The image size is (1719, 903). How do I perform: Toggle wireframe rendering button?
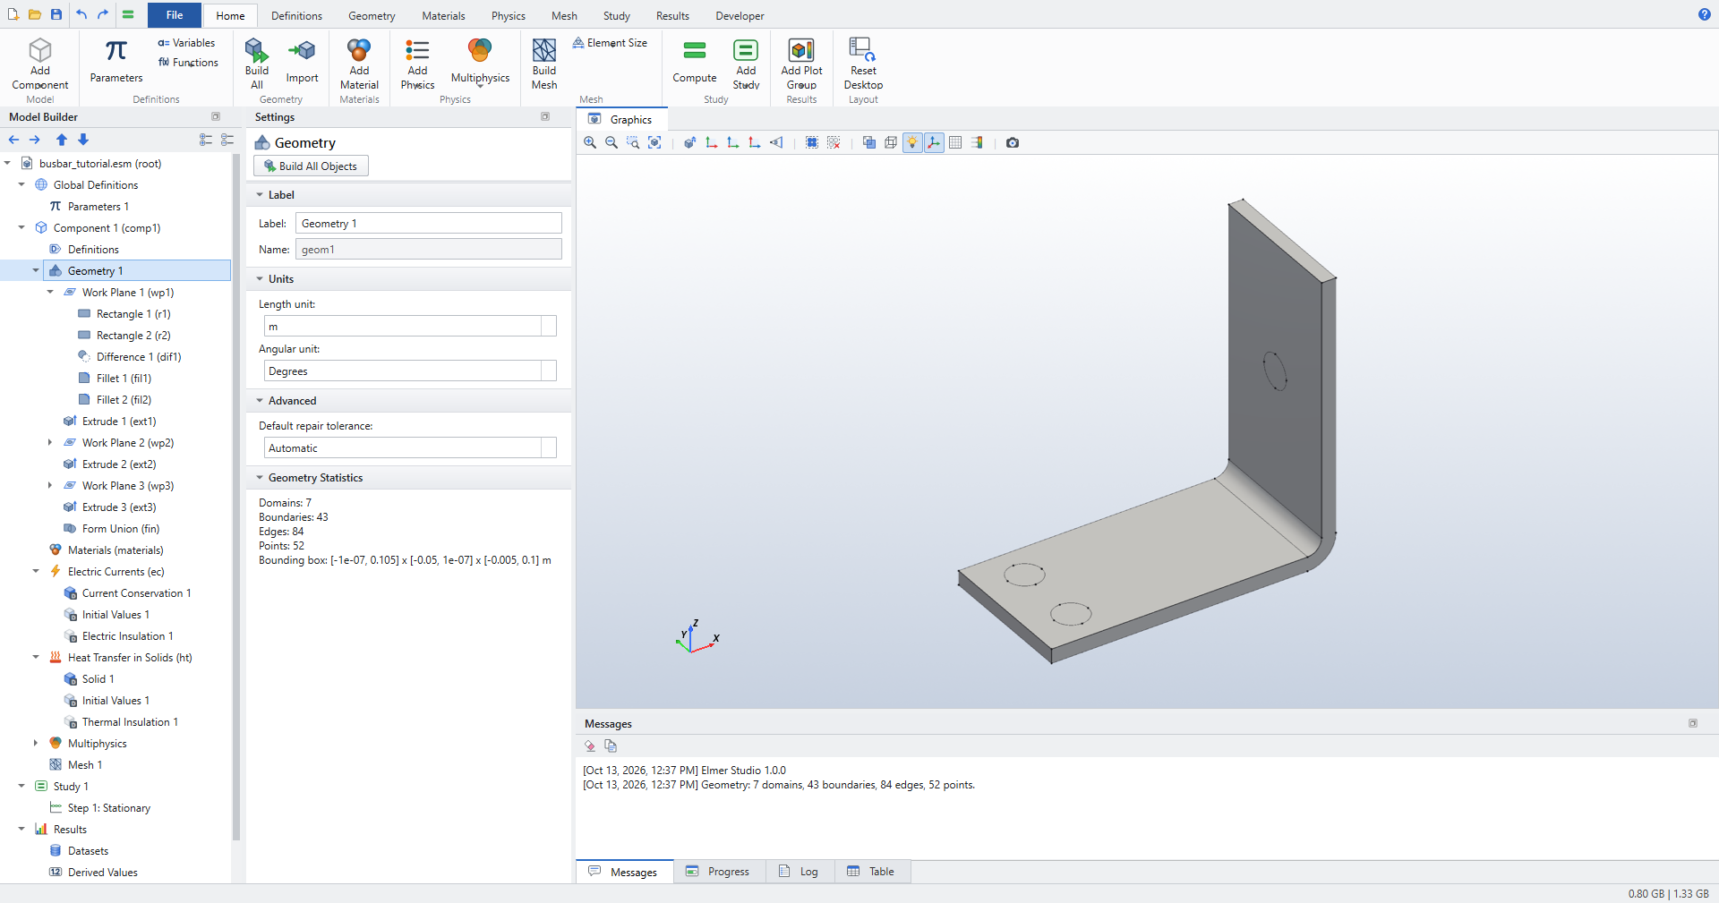coord(891,142)
